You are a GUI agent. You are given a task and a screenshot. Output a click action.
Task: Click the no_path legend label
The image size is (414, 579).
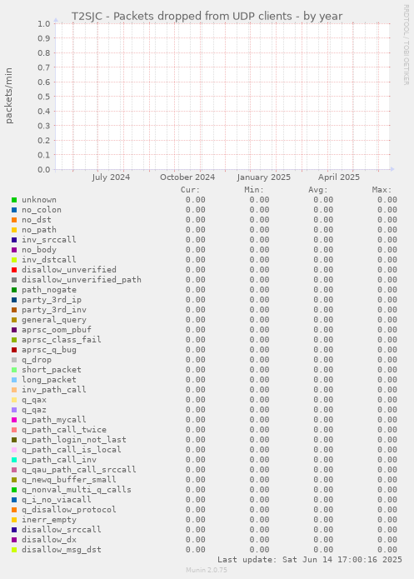pos(39,230)
